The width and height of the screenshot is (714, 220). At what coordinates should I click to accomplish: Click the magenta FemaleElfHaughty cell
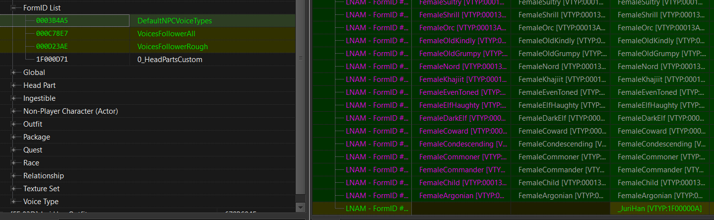click(462, 105)
